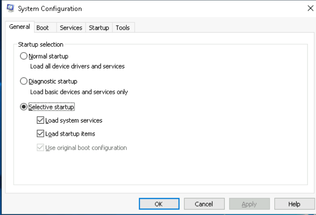
Task: Pick the Selective startup radio button
Action: click(24, 107)
